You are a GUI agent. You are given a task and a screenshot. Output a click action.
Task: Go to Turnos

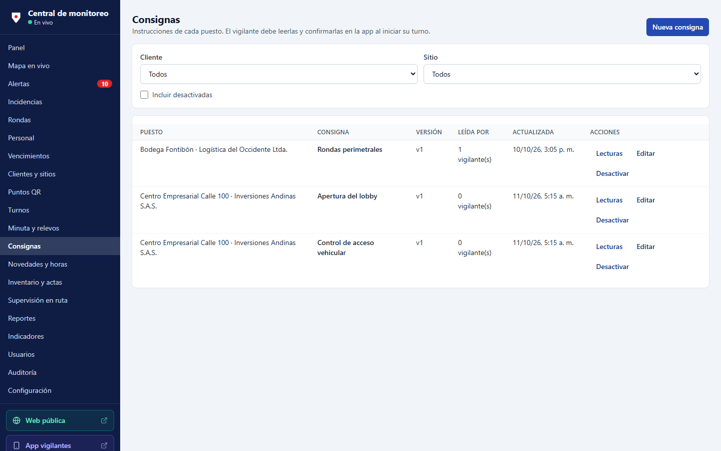click(60, 210)
